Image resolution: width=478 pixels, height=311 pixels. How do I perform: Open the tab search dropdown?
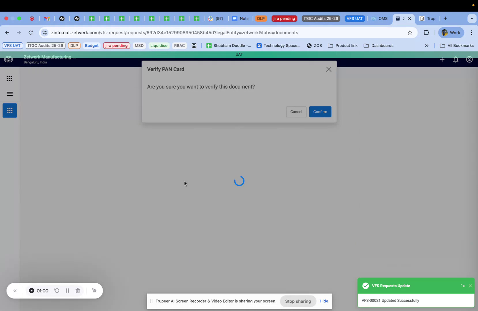pyautogui.click(x=472, y=18)
